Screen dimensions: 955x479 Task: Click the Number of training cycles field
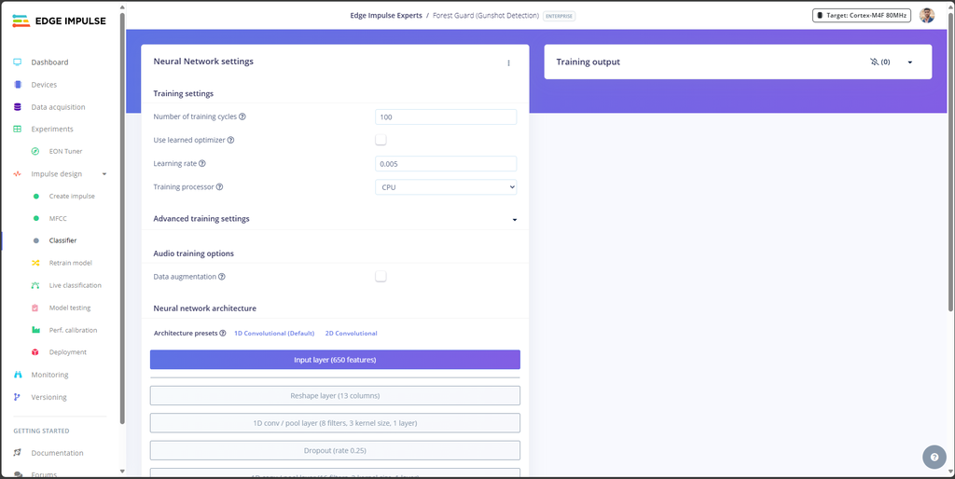(446, 116)
